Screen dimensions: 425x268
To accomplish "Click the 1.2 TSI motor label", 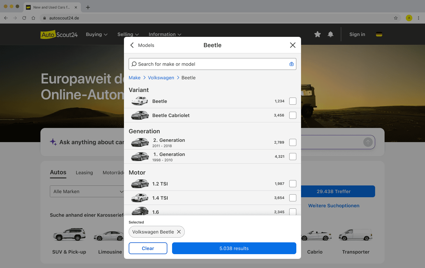I will tap(160, 184).
